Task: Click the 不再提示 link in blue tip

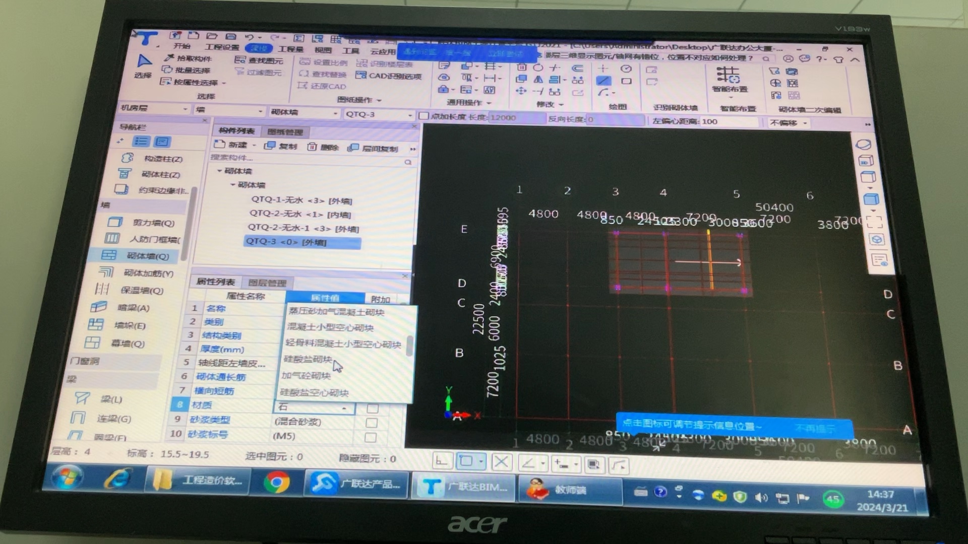Action: [x=815, y=428]
